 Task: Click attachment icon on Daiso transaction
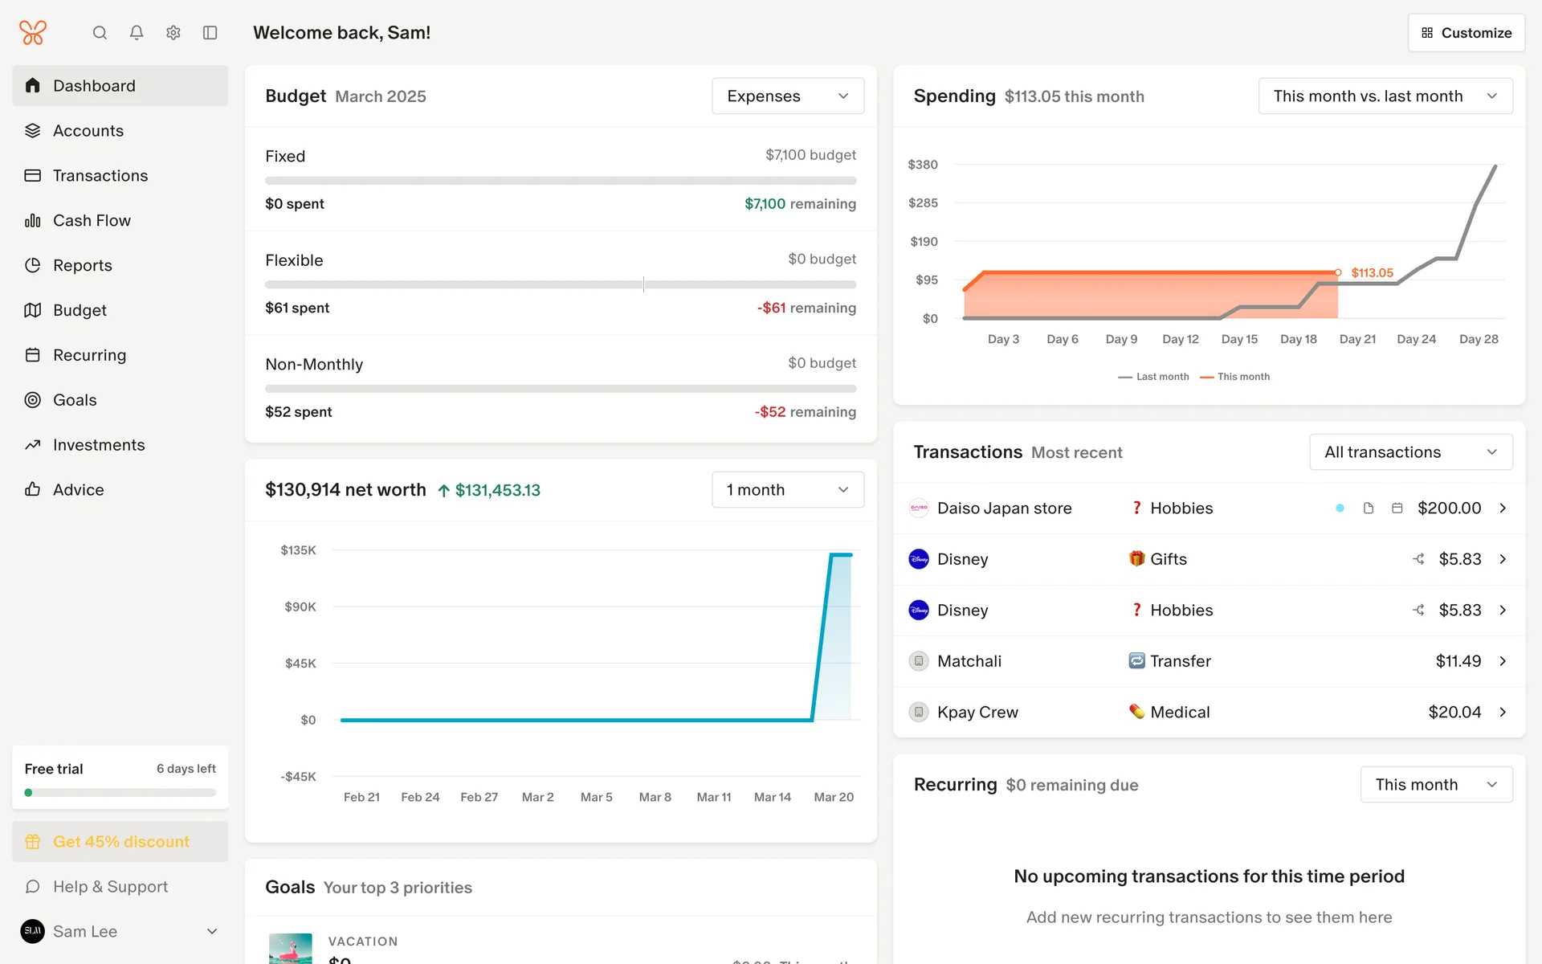tap(1369, 509)
